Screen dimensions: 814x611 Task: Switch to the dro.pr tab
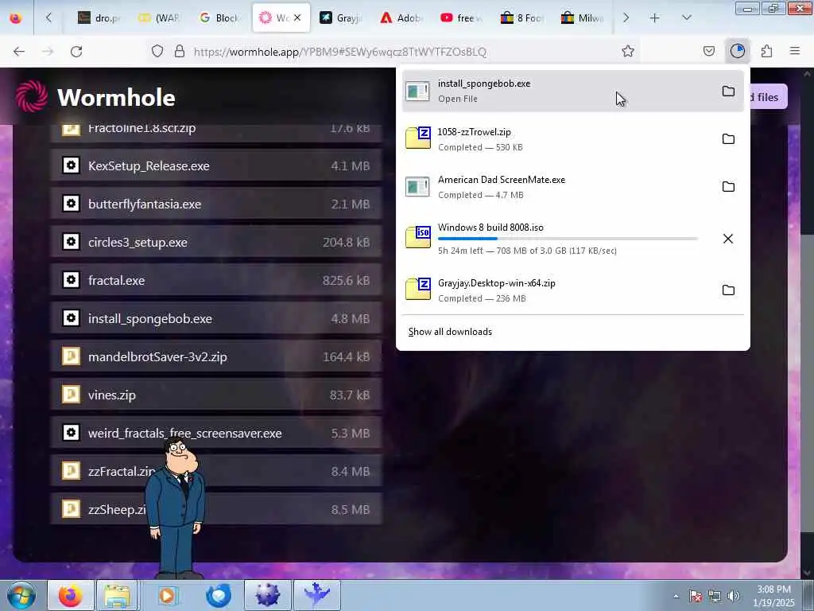coord(99,18)
